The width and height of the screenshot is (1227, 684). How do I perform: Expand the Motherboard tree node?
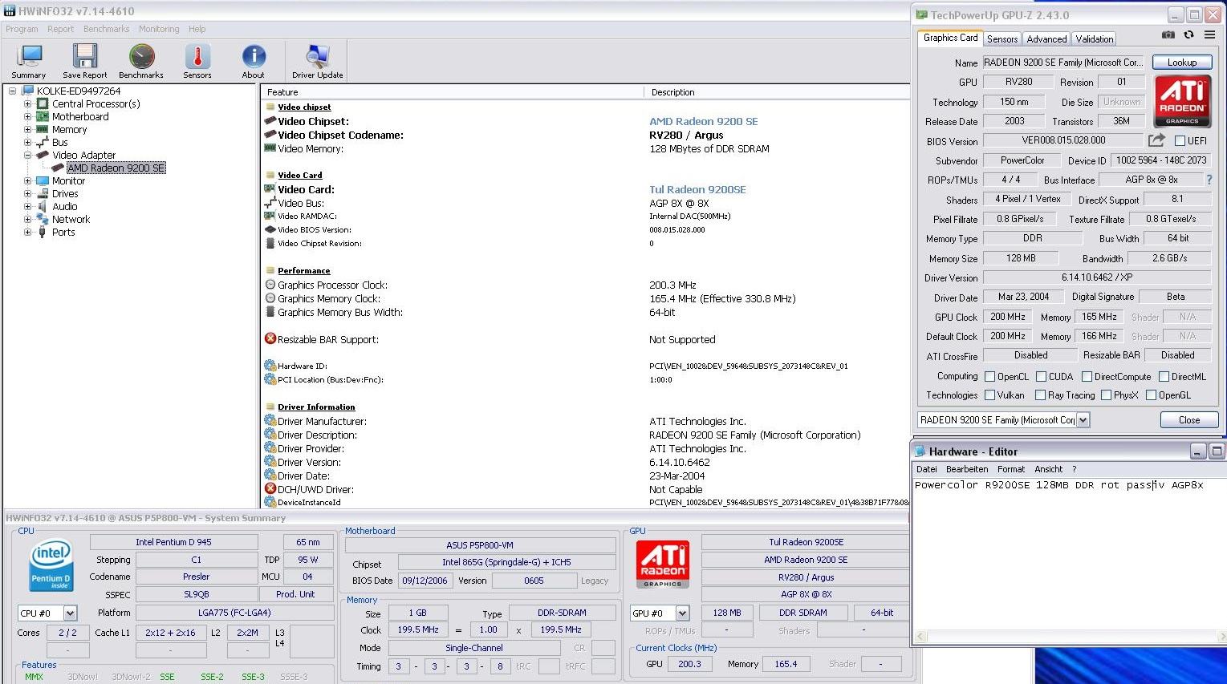pos(27,116)
